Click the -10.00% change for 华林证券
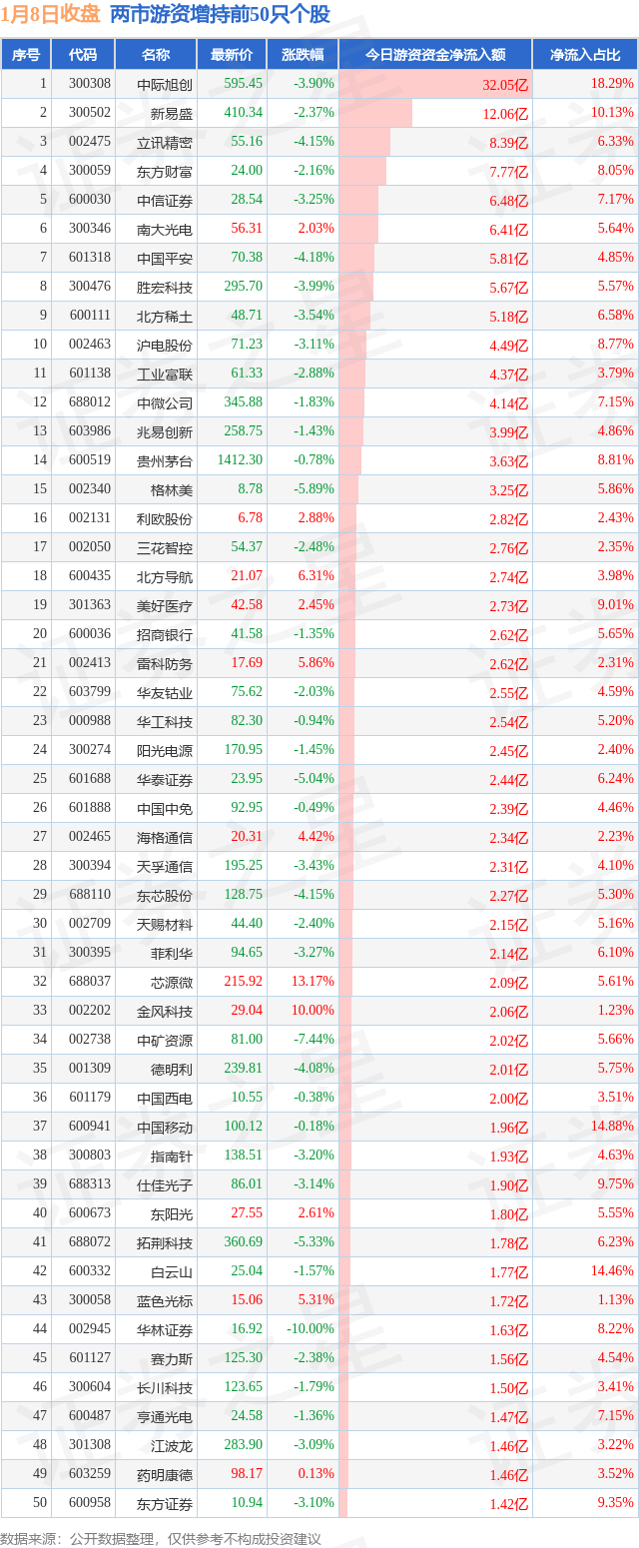639x1548 pixels. (x=311, y=1329)
